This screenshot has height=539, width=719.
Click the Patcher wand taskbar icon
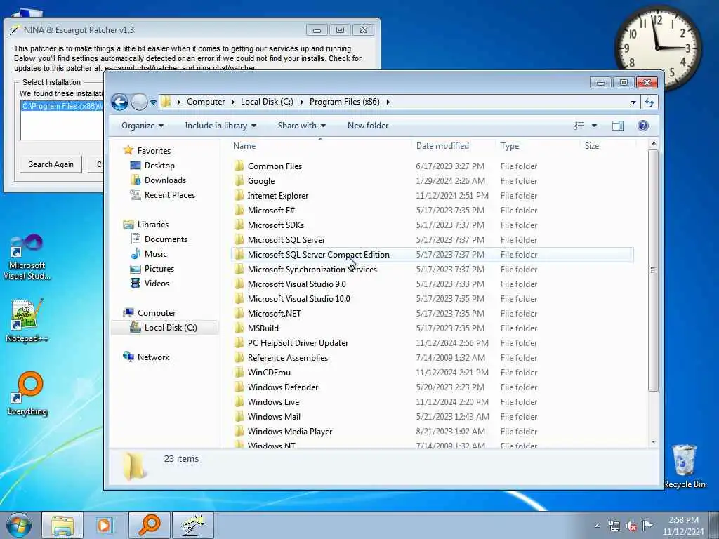[x=192, y=525]
